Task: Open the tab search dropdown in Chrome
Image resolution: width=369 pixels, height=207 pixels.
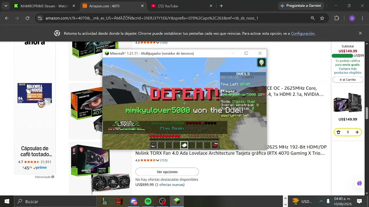Action: click(x=6, y=6)
